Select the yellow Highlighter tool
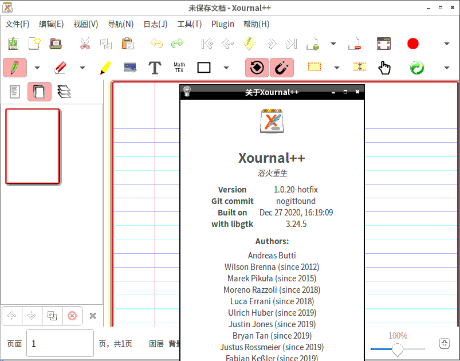The height and width of the screenshot is (361, 460). pyautogui.click(x=105, y=68)
